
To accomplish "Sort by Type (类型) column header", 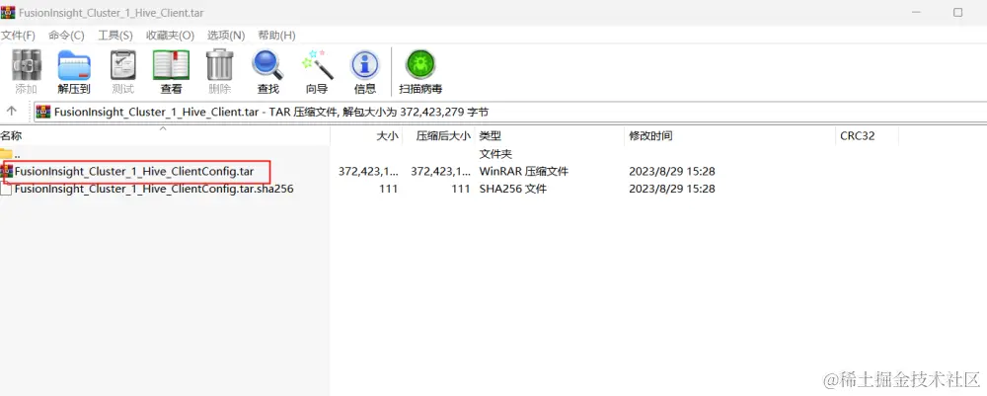I will point(550,136).
